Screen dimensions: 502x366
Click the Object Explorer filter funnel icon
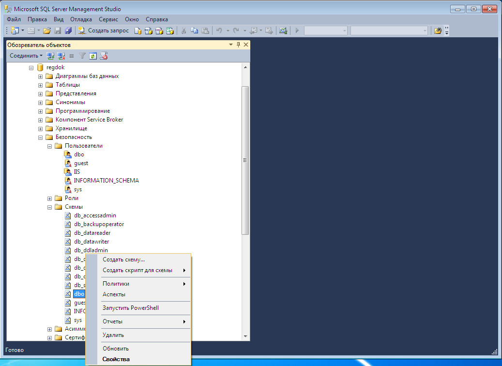(x=82, y=56)
